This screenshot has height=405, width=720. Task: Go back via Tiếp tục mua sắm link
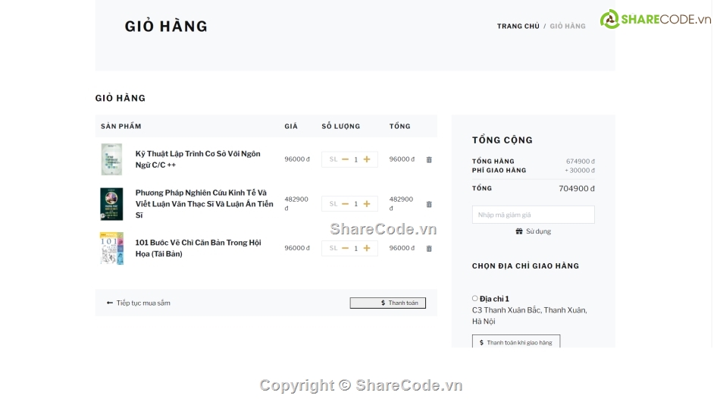tap(139, 303)
